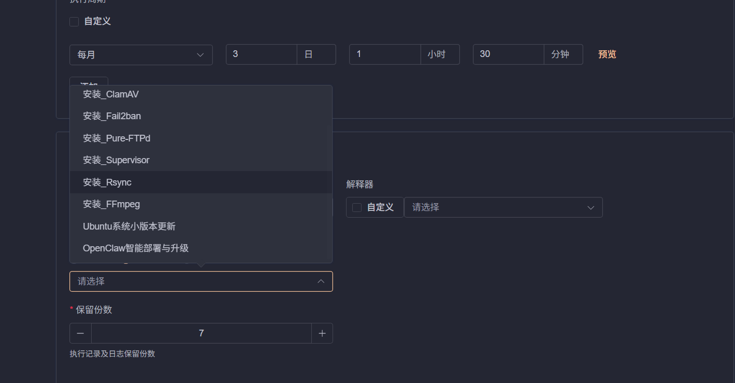Image resolution: width=735 pixels, height=383 pixels.
Task: Click the minute field showing 30
Action: coord(508,54)
